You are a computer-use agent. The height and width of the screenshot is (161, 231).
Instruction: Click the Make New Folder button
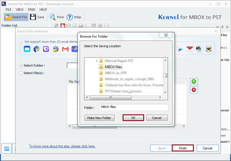(x=99, y=118)
